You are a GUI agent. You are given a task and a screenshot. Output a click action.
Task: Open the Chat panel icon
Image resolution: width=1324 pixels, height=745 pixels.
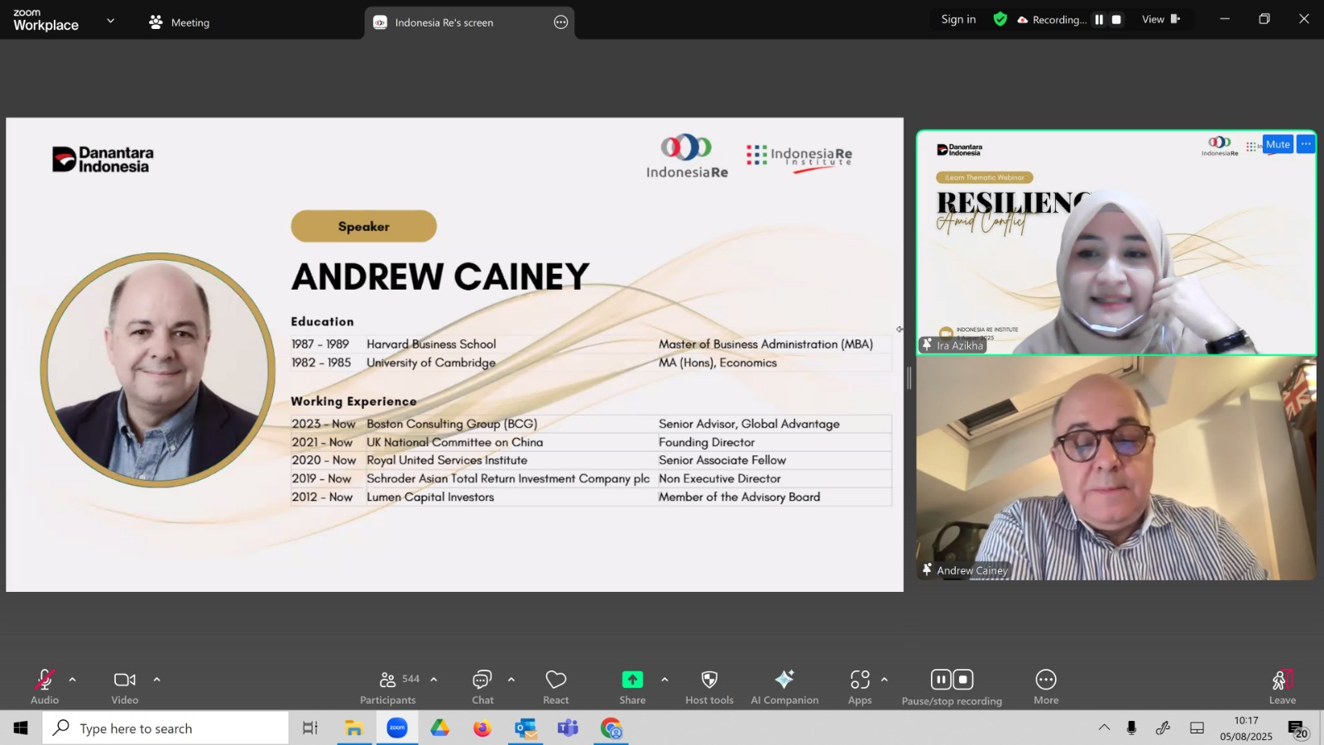click(482, 680)
